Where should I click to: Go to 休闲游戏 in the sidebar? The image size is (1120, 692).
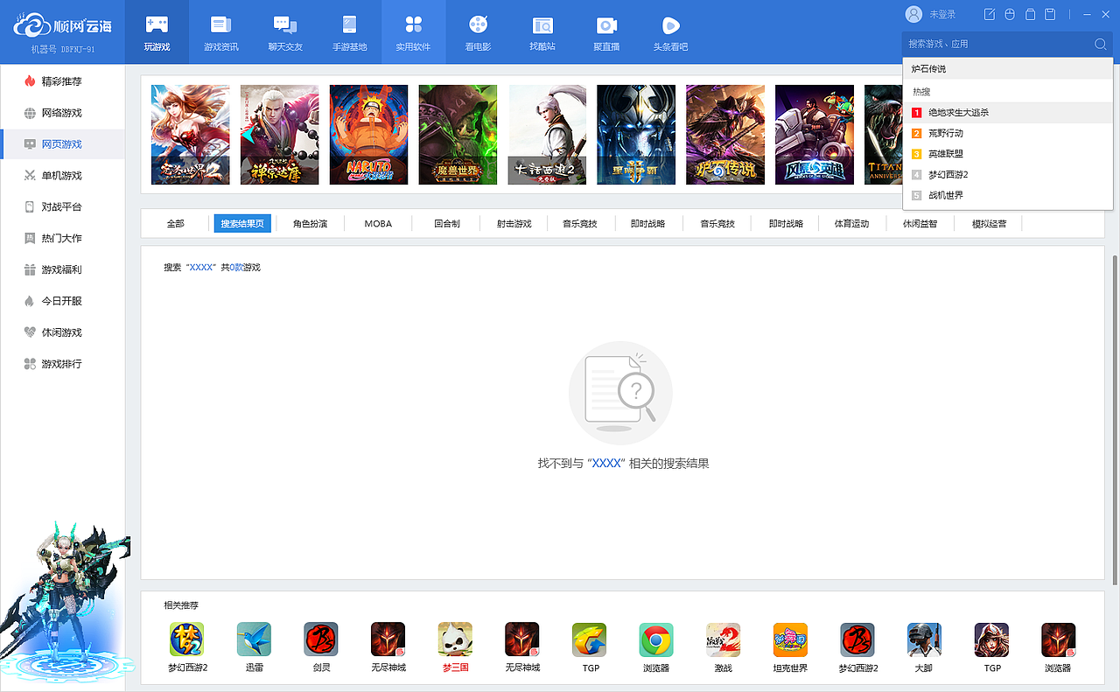click(x=62, y=332)
